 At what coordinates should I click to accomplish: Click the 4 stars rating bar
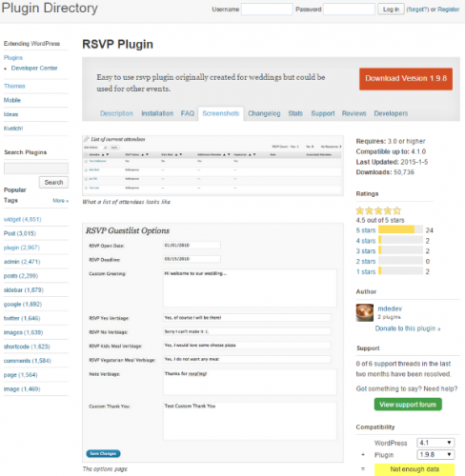[400, 240]
